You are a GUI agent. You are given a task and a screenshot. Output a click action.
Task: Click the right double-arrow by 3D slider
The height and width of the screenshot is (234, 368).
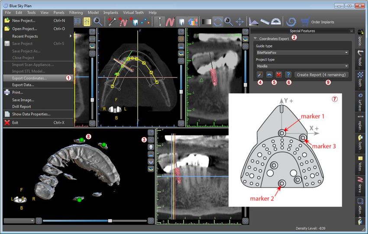(x=151, y=221)
